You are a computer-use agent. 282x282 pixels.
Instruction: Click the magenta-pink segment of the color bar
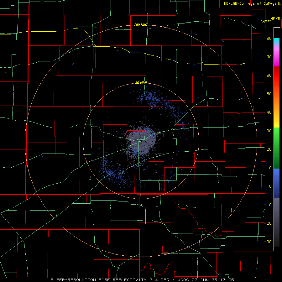pyautogui.click(x=277, y=56)
